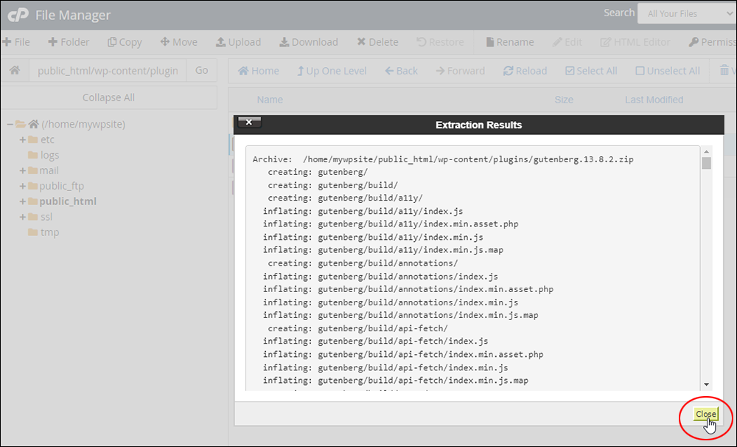Expand the mail folder
Image resolution: width=737 pixels, height=447 pixels.
[x=22, y=171]
